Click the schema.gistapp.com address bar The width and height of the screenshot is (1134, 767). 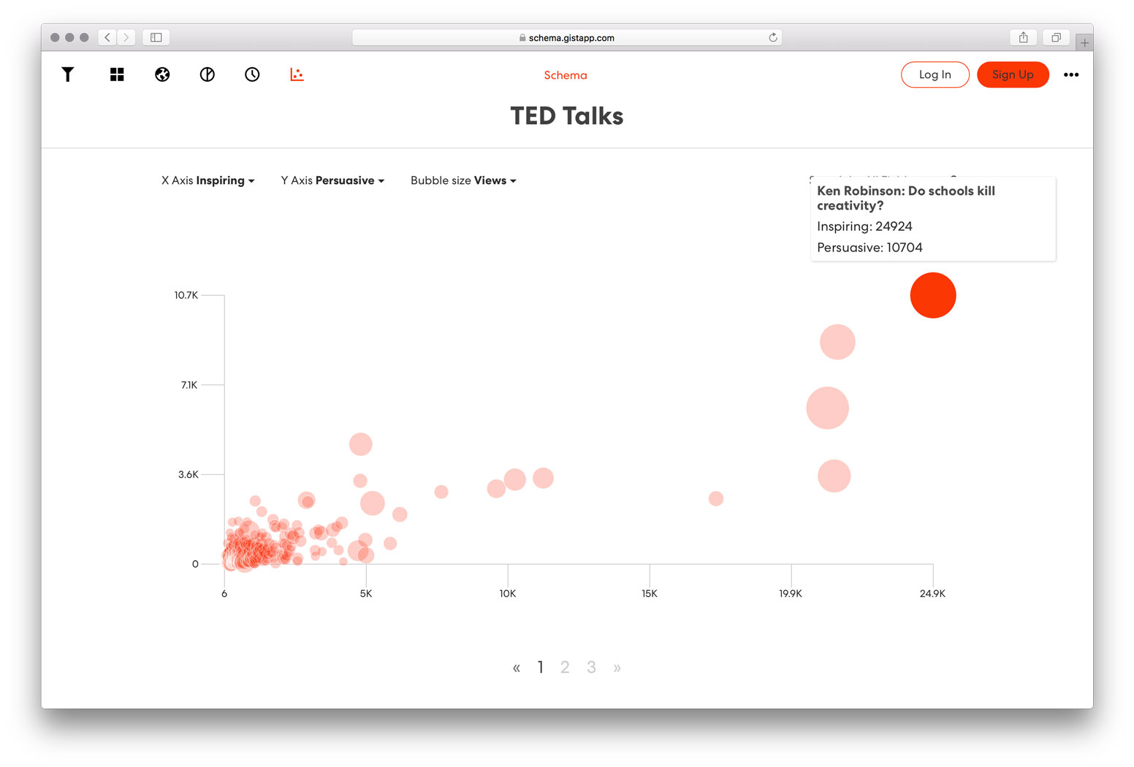tap(567, 37)
